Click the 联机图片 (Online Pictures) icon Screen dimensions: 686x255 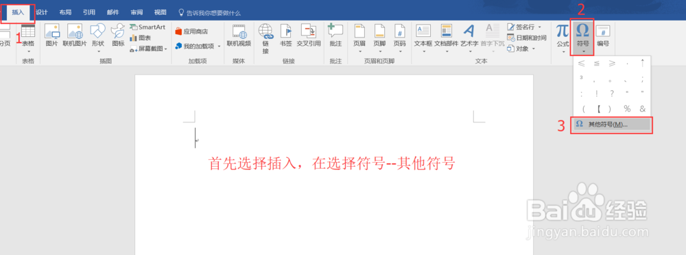click(74, 36)
